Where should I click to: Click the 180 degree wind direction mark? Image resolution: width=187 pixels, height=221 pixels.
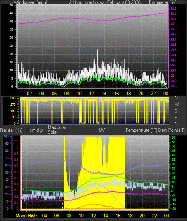click(x=13, y=111)
